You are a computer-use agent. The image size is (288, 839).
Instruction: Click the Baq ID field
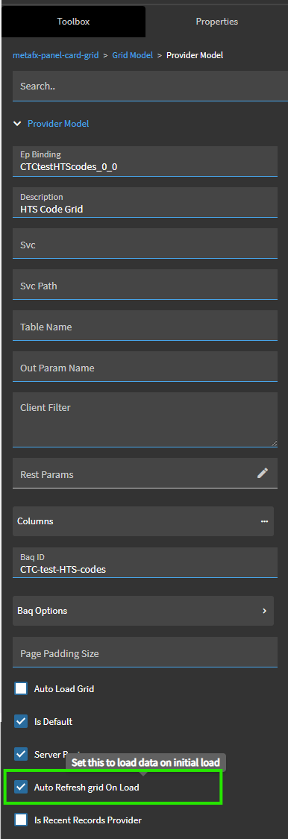[145, 563]
